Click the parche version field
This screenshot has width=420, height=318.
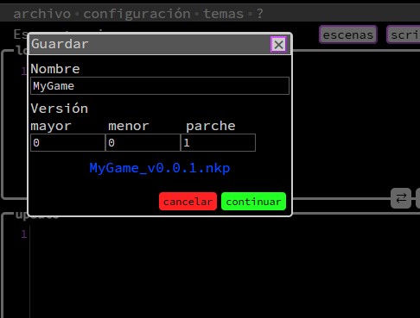coord(218,142)
